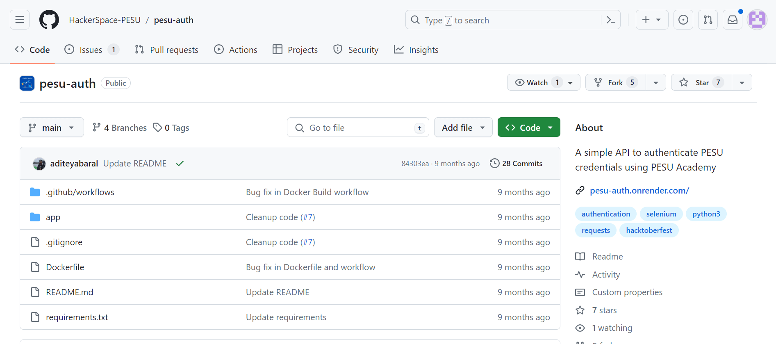View commit status green checkmark
Image resolution: width=776 pixels, height=344 pixels.
pyautogui.click(x=180, y=164)
